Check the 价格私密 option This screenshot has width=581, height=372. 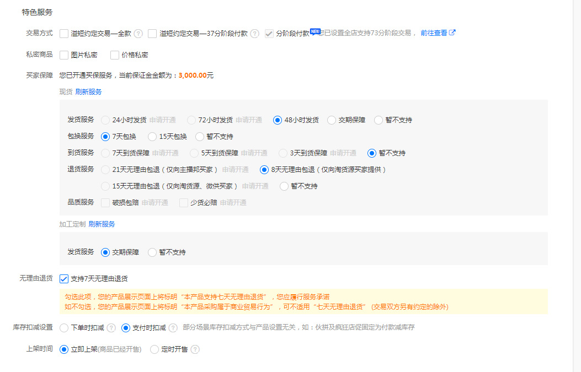click(115, 55)
